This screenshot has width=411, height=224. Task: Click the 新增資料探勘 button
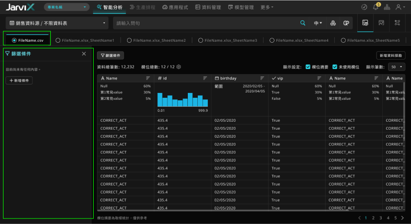(x=391, y=56)
